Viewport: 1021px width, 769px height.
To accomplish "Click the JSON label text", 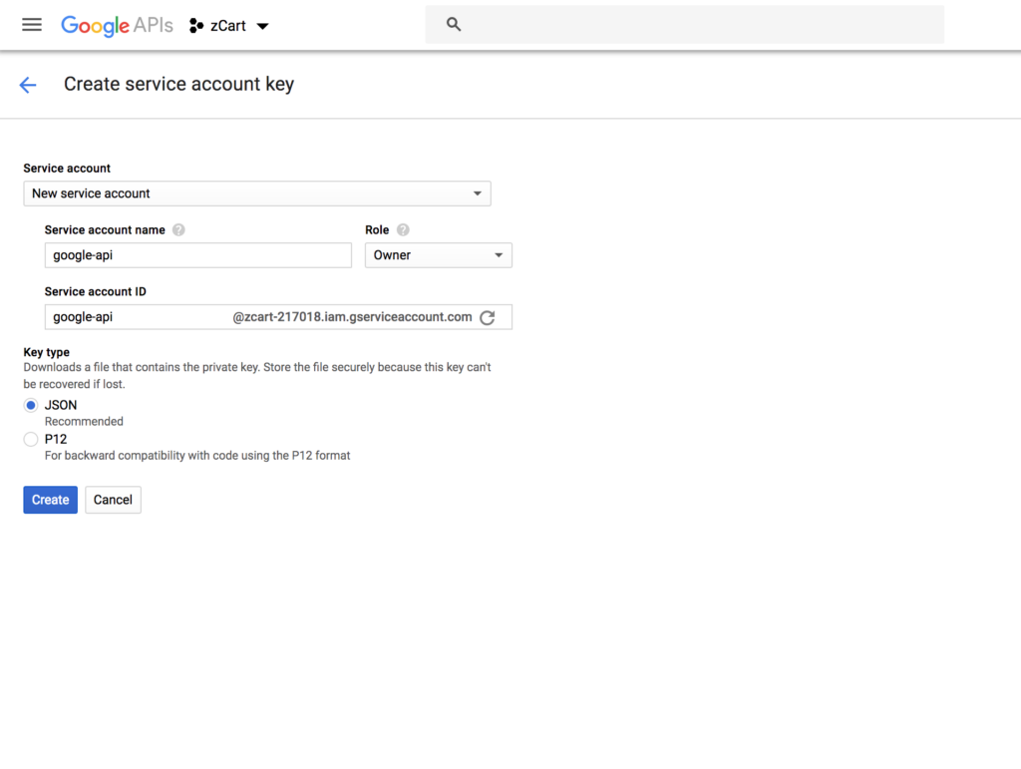I will [x=61, y=405].
